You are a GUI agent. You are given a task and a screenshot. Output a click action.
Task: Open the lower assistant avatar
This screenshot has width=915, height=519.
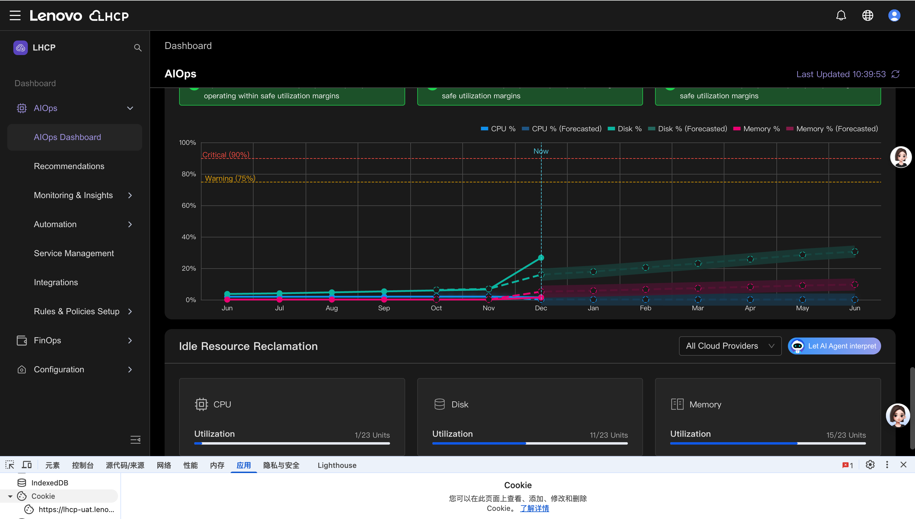898,415
